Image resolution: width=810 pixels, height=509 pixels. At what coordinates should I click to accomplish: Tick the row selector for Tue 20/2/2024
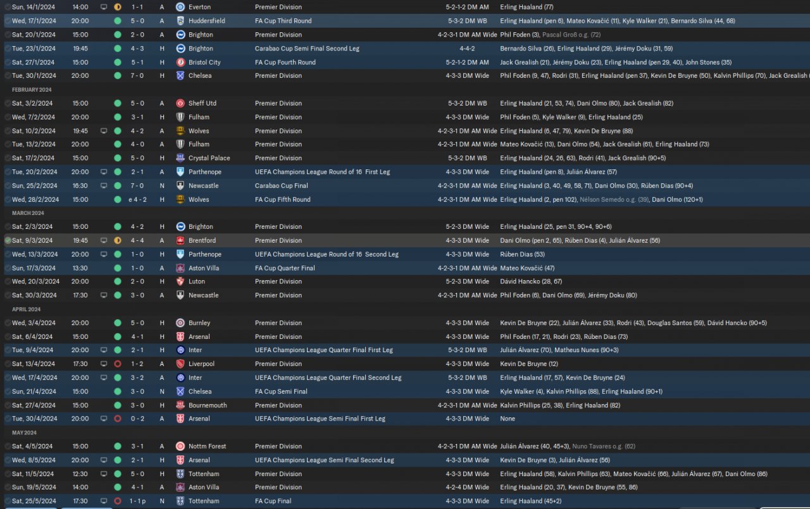[8, 172]
